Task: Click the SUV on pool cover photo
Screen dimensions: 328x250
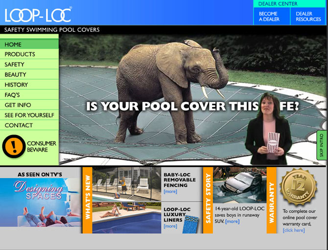Action: (x=240, y=185)
